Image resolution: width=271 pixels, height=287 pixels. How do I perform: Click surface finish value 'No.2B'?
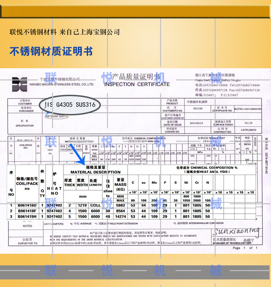[249, 123]
